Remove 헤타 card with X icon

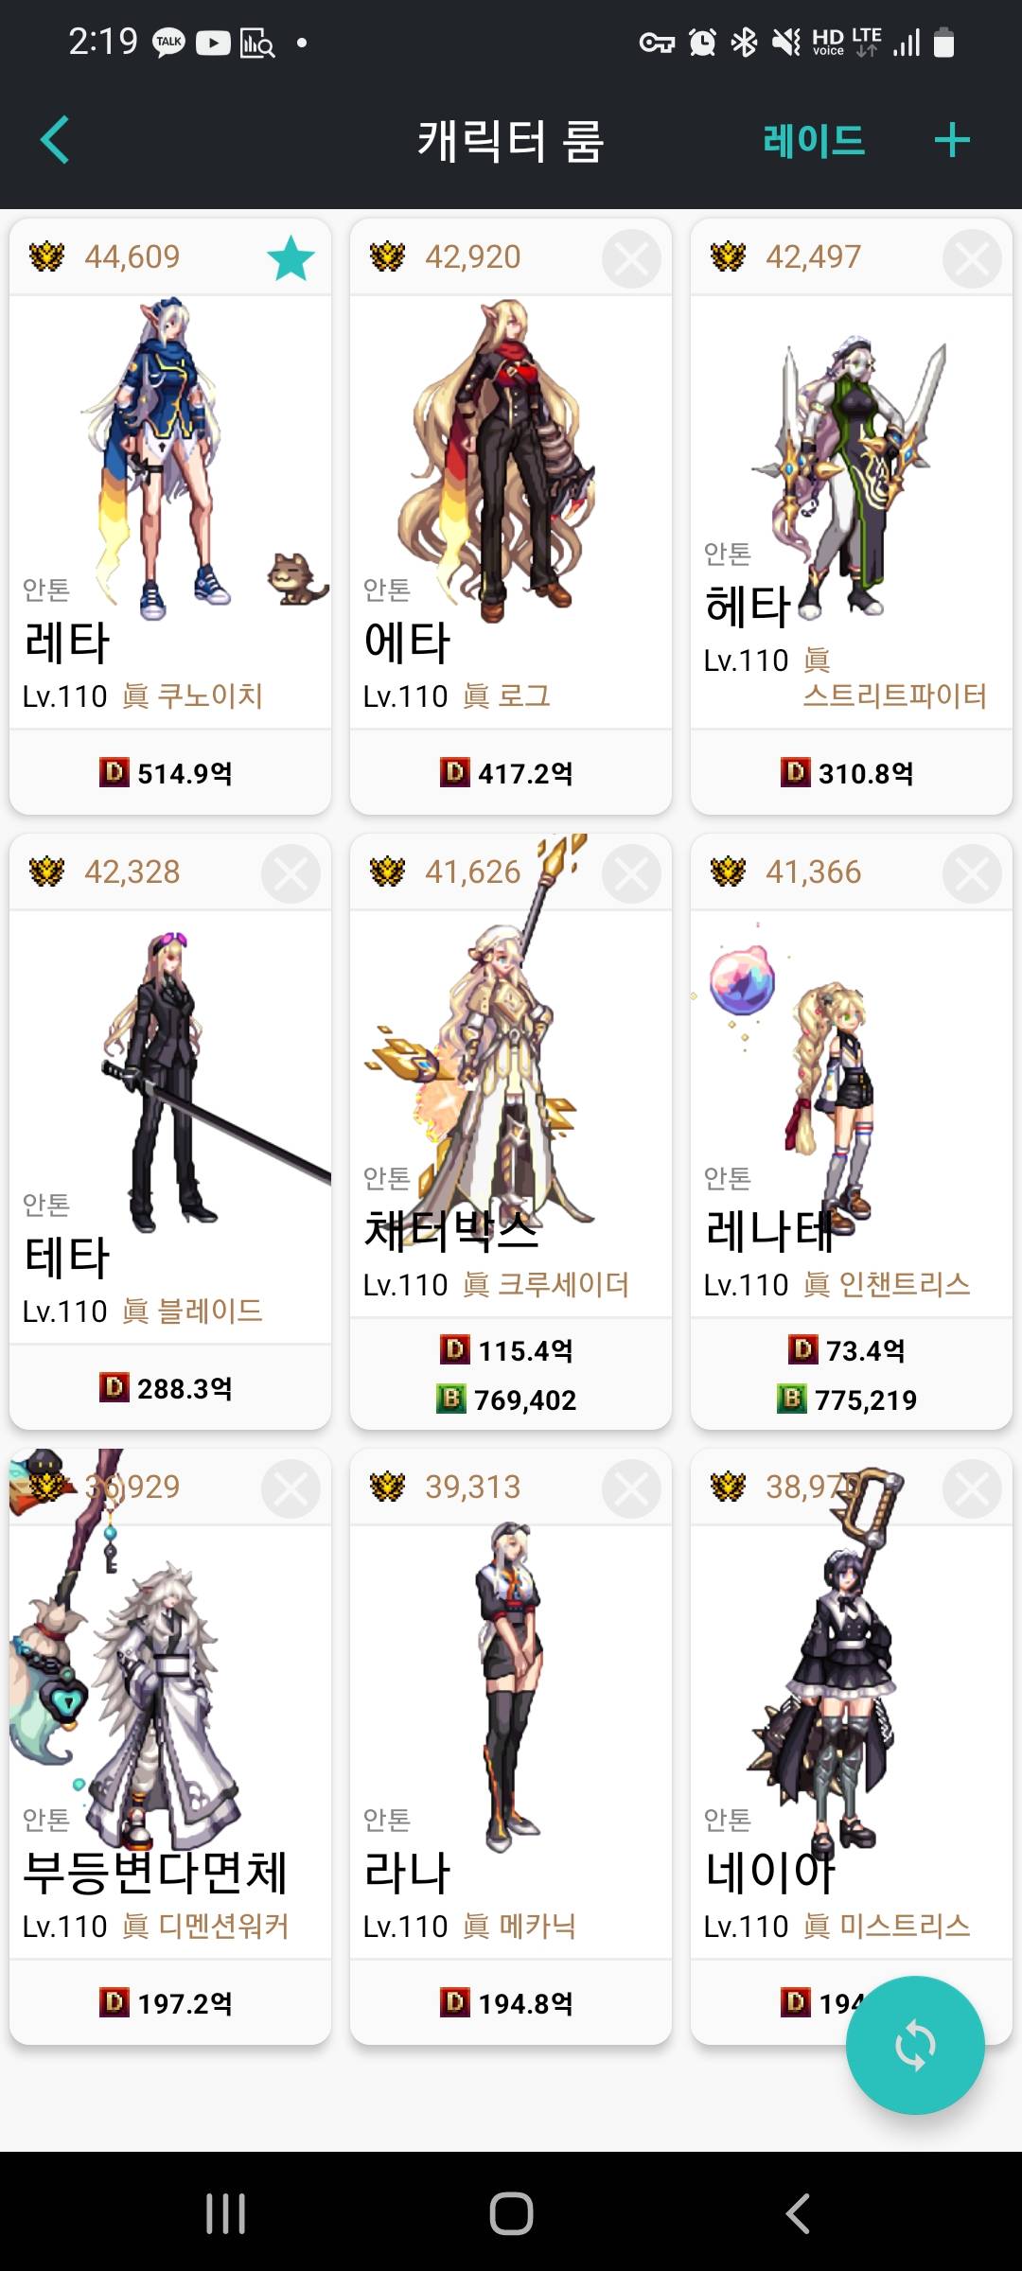tap(972, 258)
